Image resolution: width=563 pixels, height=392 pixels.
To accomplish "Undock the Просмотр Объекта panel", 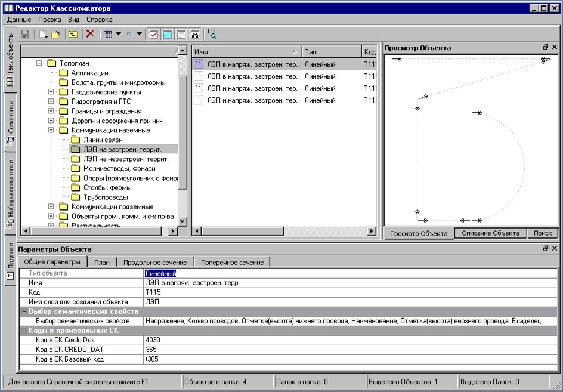I will click(546, 47).
